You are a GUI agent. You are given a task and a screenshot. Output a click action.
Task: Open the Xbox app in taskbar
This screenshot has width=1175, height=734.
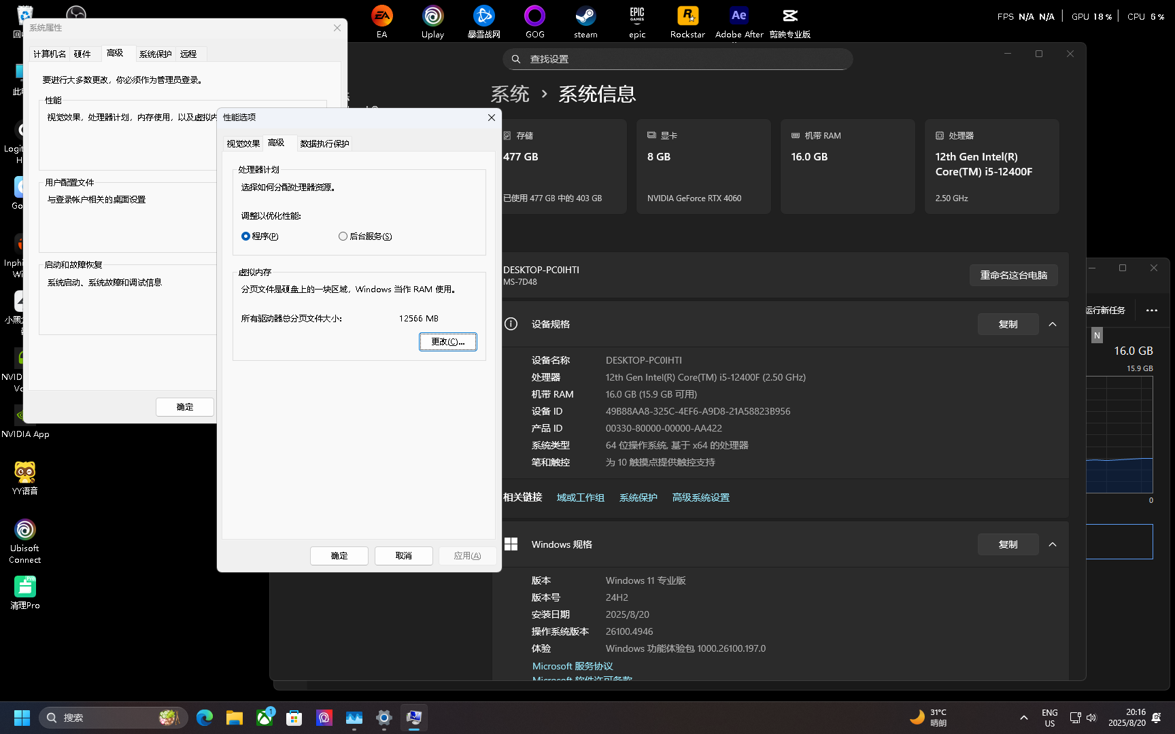click(x=265, y=718)
